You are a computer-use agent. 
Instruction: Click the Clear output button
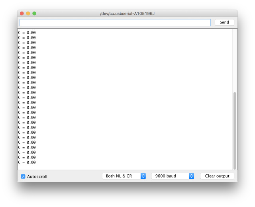click(217, 176)
